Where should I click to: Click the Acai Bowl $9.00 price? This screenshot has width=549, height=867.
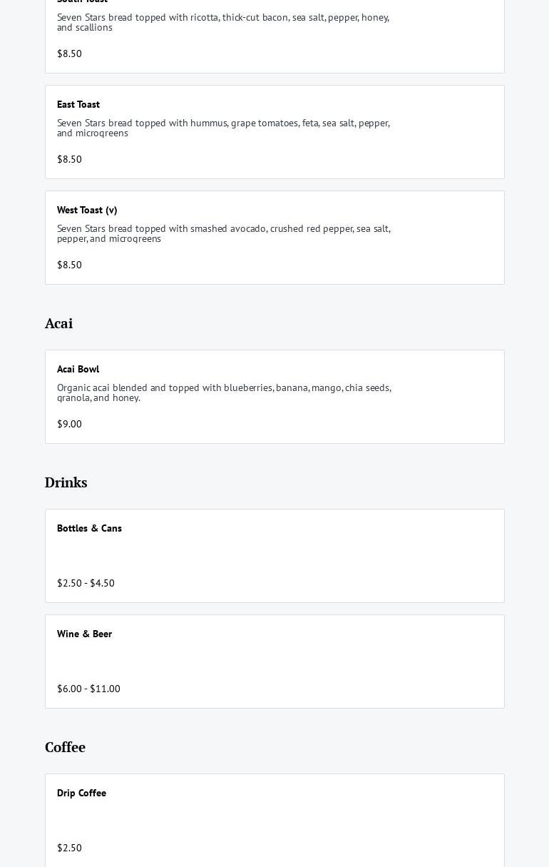(x=69, y=424)
